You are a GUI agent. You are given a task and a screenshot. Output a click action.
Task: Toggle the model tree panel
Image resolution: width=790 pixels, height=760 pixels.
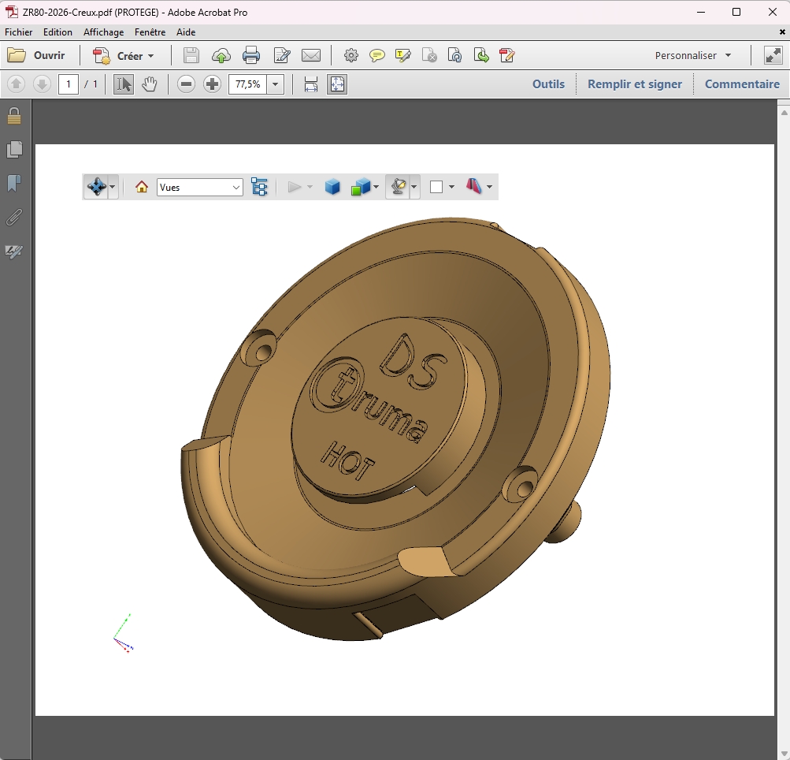pyautogui.click(x=259, y=187)
